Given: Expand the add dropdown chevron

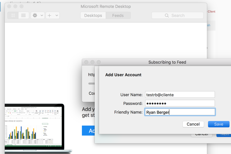Looking at the screenshot, I should pyautogui.click(x=57, y=15).
